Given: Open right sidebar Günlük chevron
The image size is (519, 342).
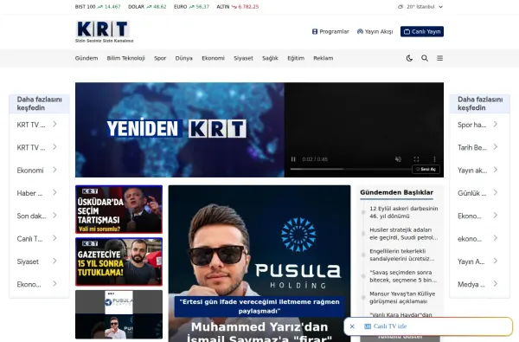Looking at the screenshot, I should 495,192.
